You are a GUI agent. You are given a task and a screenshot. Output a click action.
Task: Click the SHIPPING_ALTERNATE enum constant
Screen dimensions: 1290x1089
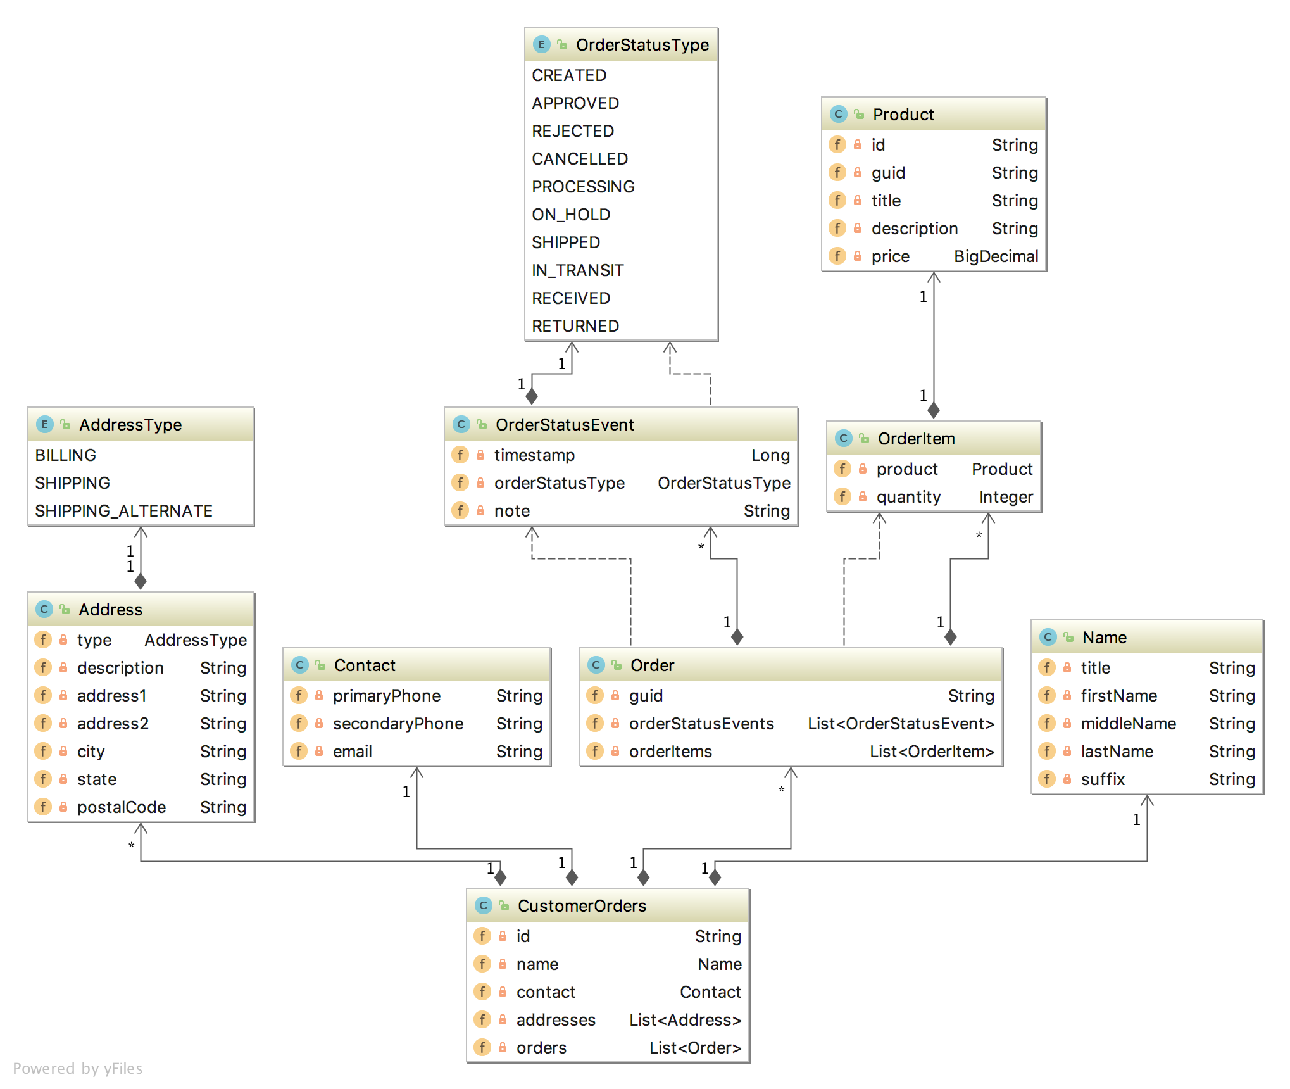123,510
